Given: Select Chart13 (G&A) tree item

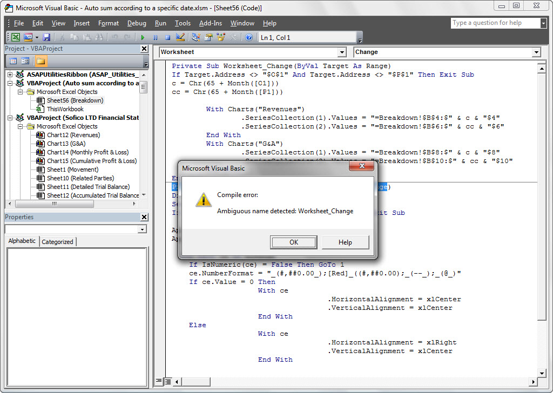Looking at the screenshot, I should coord(66,144).
